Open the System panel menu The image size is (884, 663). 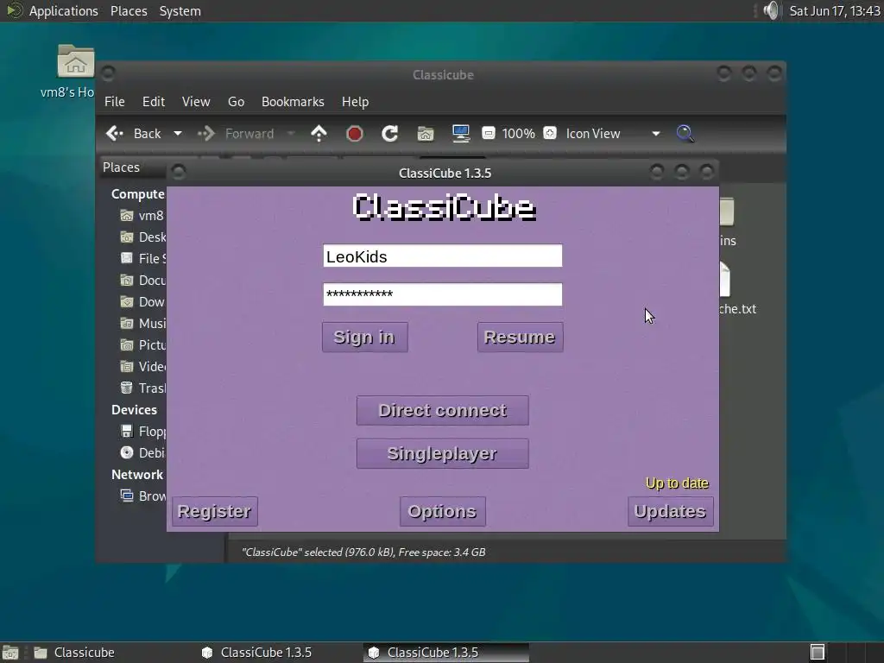pos(180,10)
